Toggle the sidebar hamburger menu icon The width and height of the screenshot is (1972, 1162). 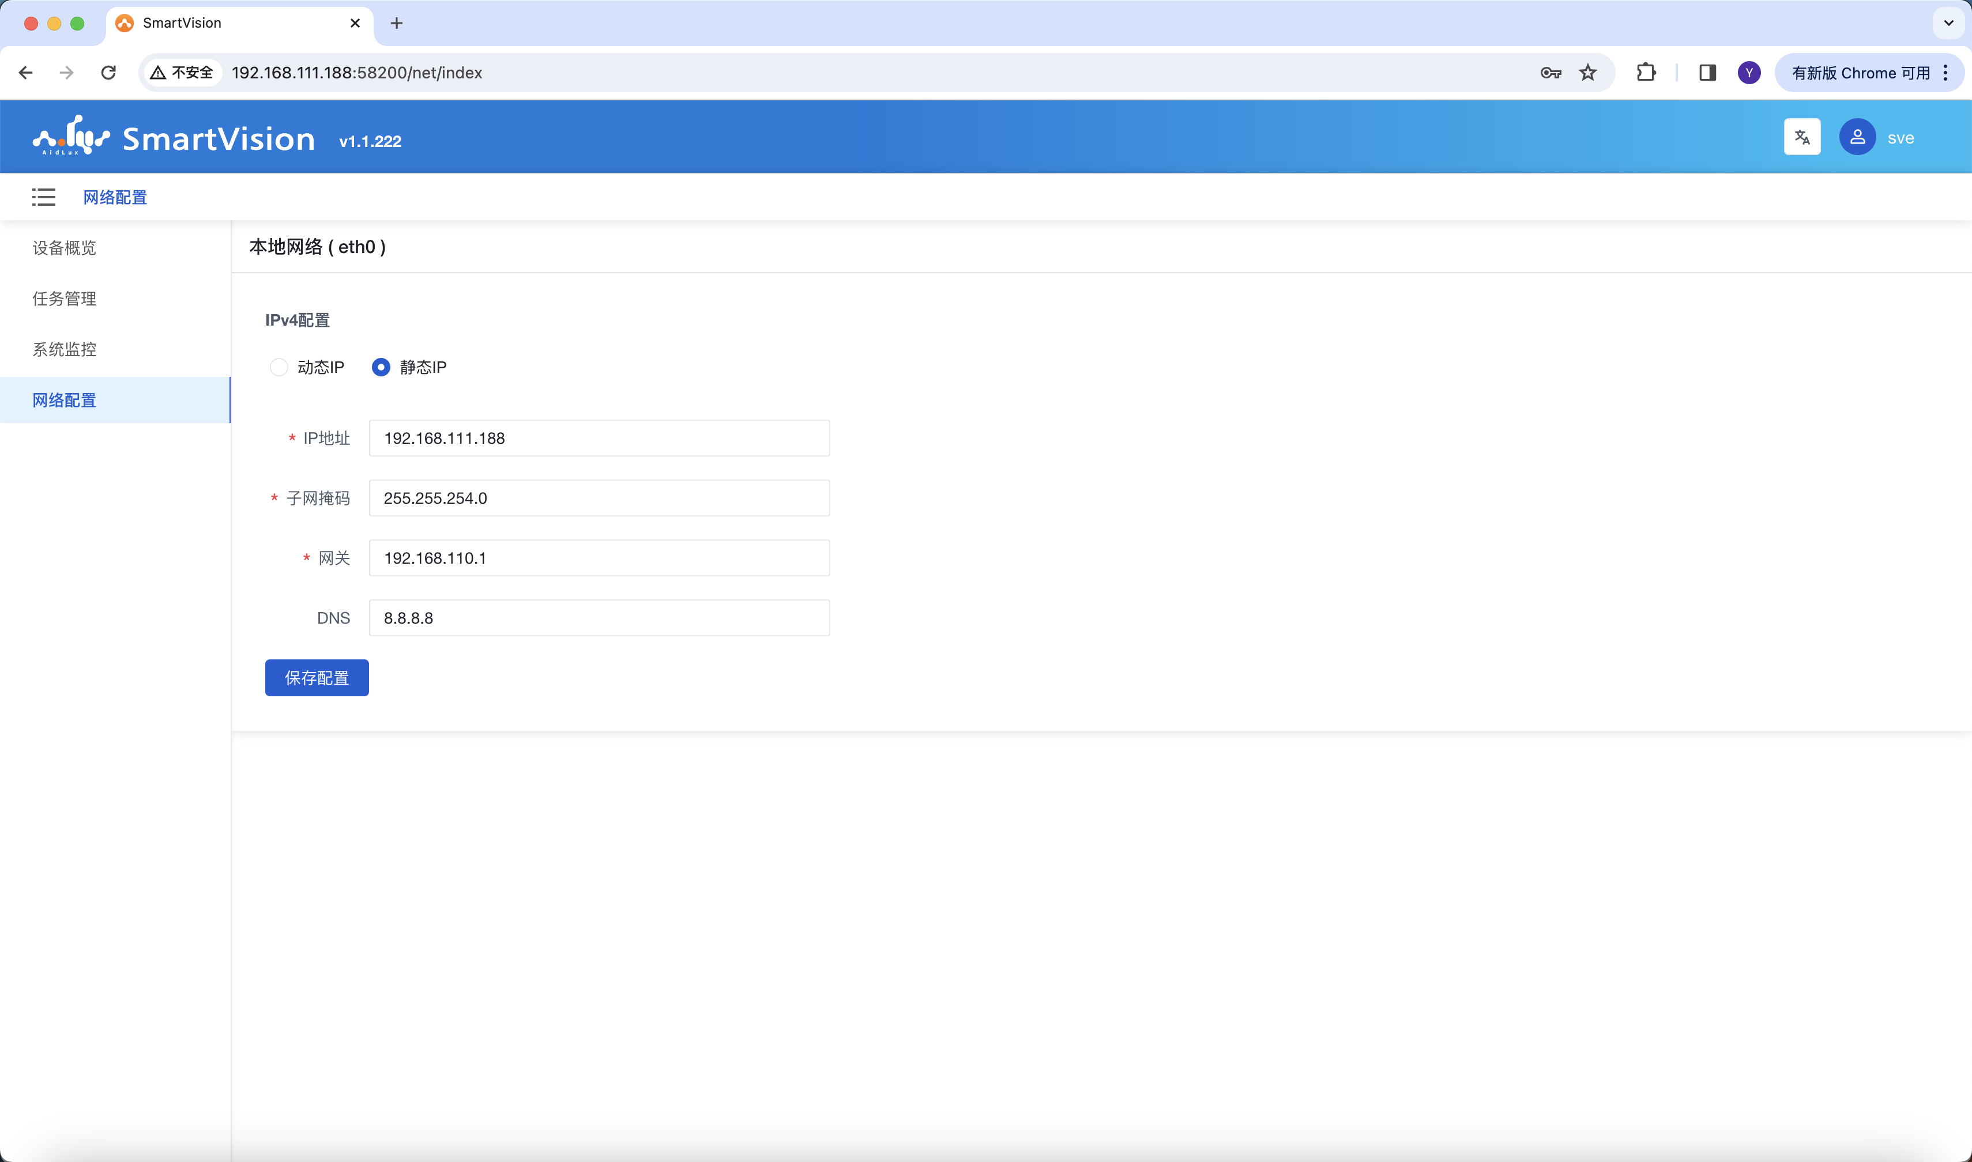[44, 197]
